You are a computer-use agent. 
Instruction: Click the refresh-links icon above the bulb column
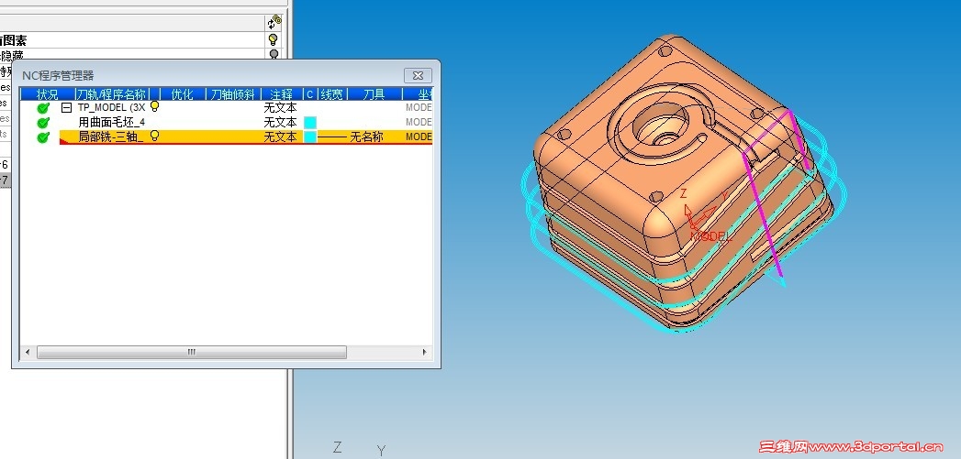[x=274, y=23]
